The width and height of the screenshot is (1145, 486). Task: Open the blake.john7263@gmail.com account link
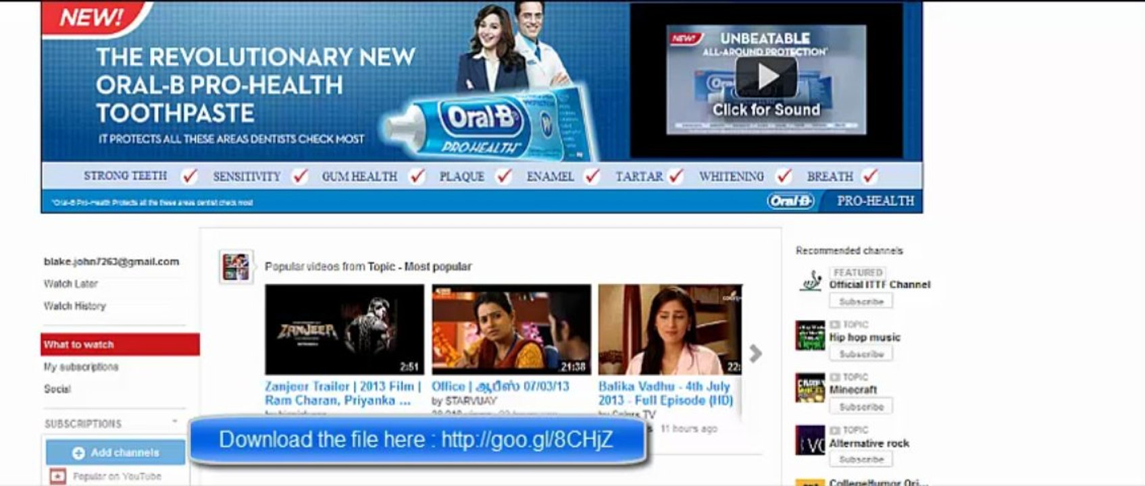pos(111,261)
